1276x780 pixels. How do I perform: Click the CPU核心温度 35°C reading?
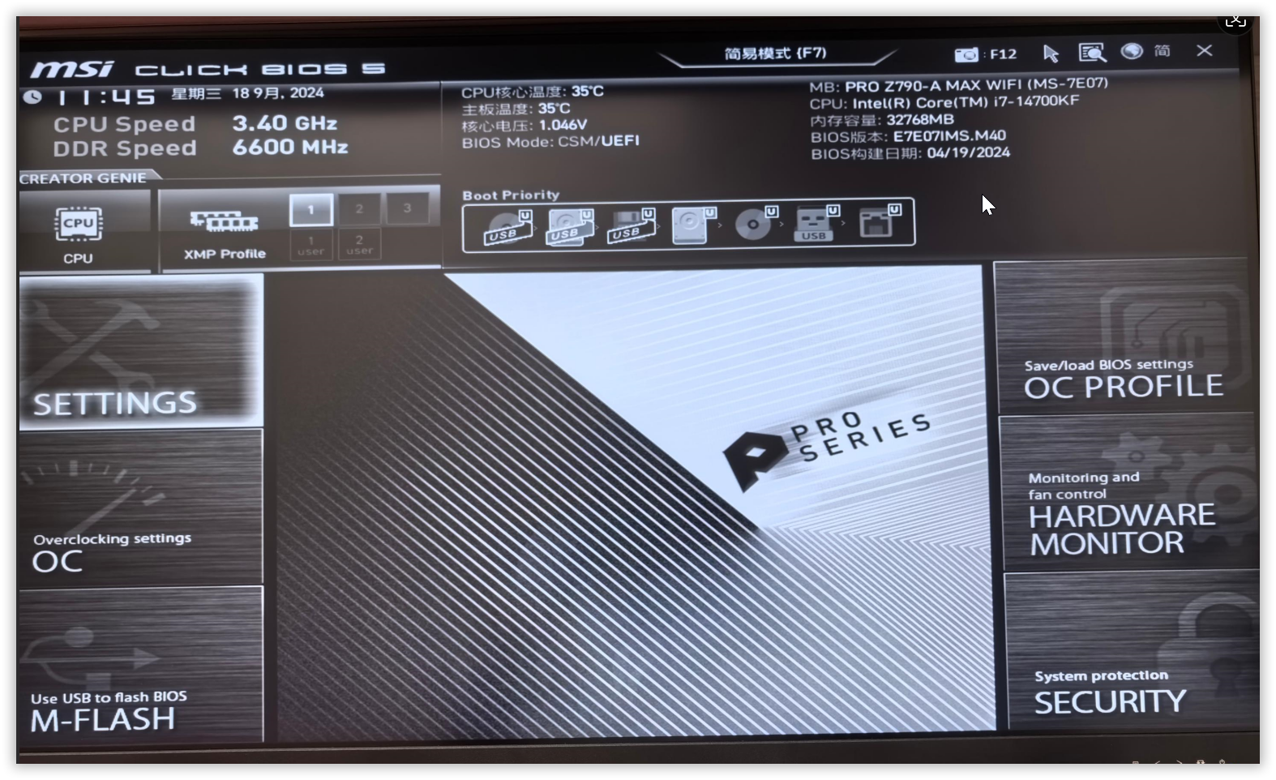pos(533,91)
